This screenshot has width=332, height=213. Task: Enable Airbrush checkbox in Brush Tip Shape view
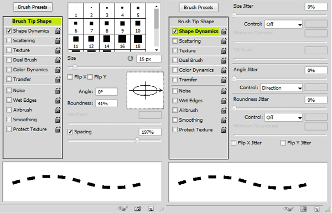click(9, 110)
